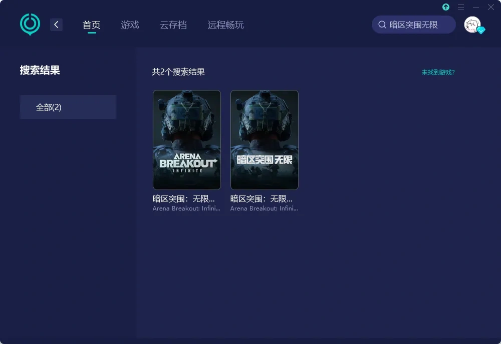Viewport: 501px width, 344px height.
Task: Switch to the 远程畅玩 tab
Action: pos(224,24)
